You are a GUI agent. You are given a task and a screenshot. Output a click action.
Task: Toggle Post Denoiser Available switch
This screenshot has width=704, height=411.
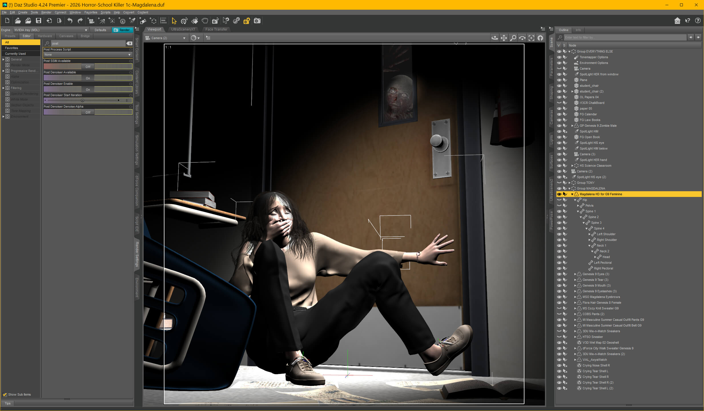88,78
